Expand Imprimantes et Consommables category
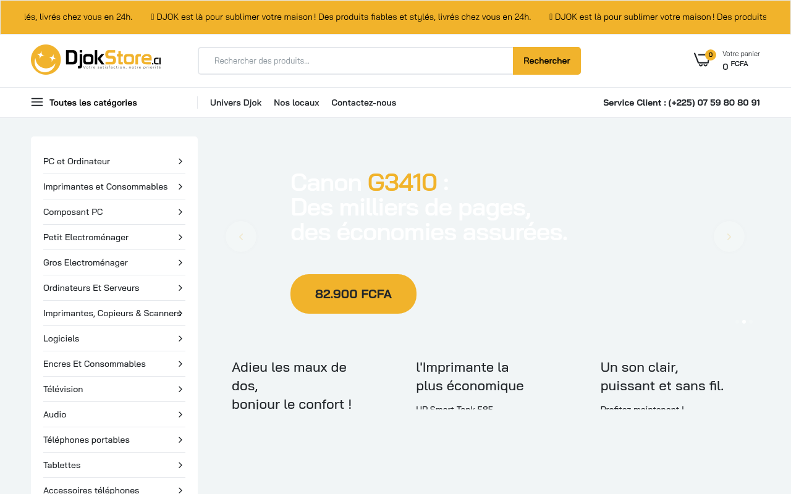Screen dimensions: 791x494 coord(114,186)
